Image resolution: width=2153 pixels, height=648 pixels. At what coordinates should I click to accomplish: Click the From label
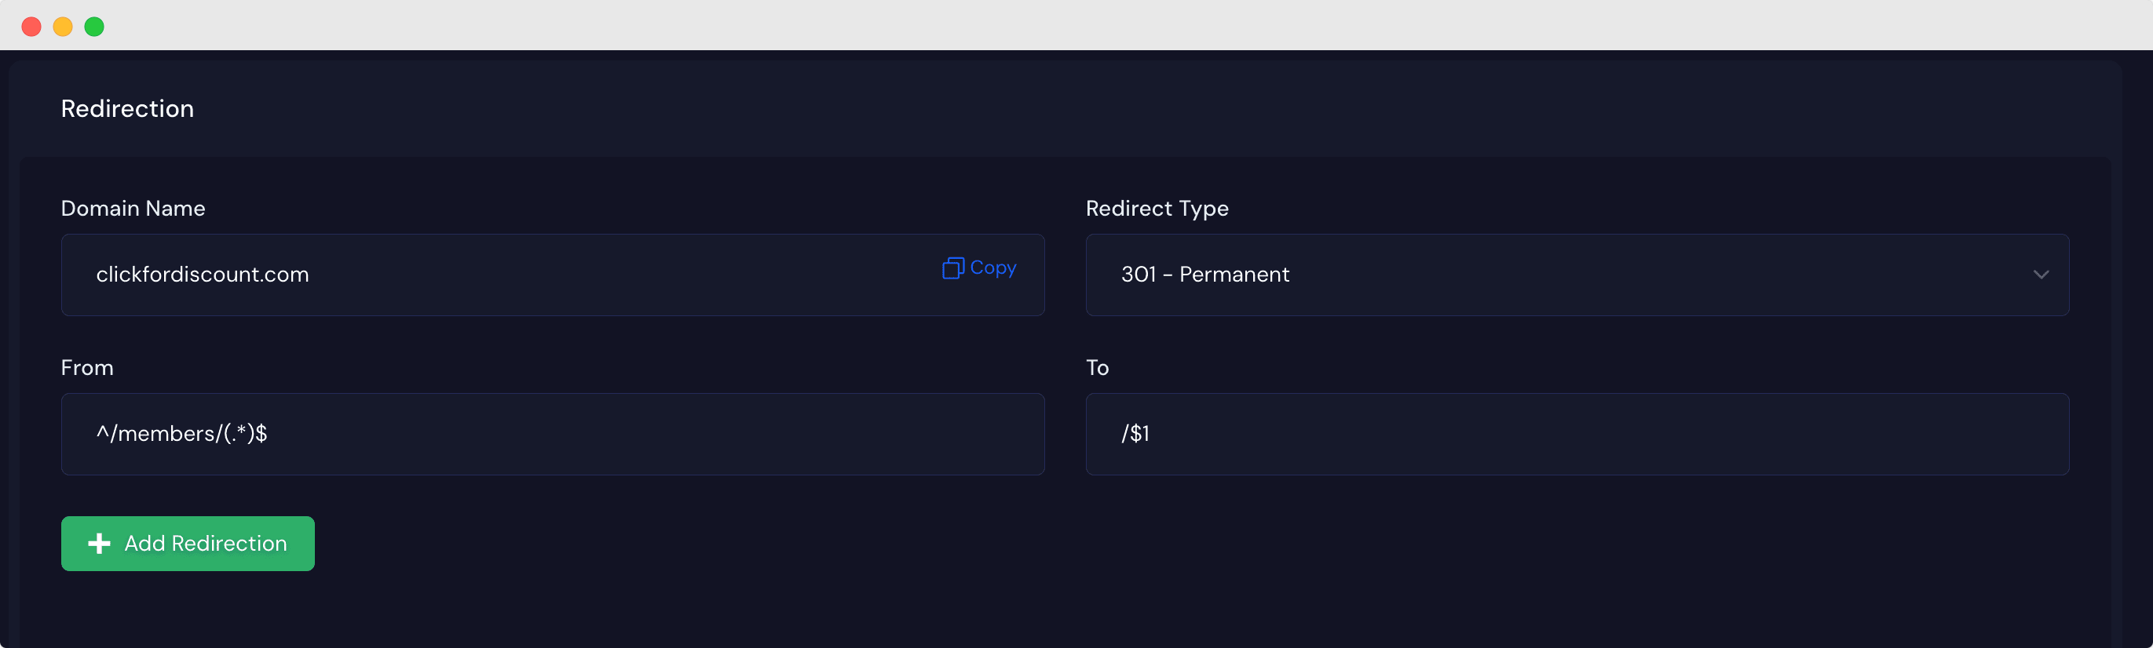click(87, 368)
